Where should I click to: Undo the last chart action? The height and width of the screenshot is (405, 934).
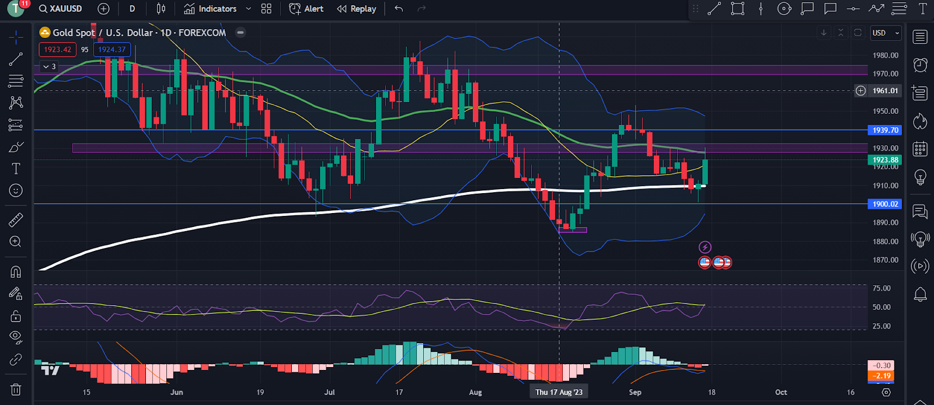click(399, 9)
